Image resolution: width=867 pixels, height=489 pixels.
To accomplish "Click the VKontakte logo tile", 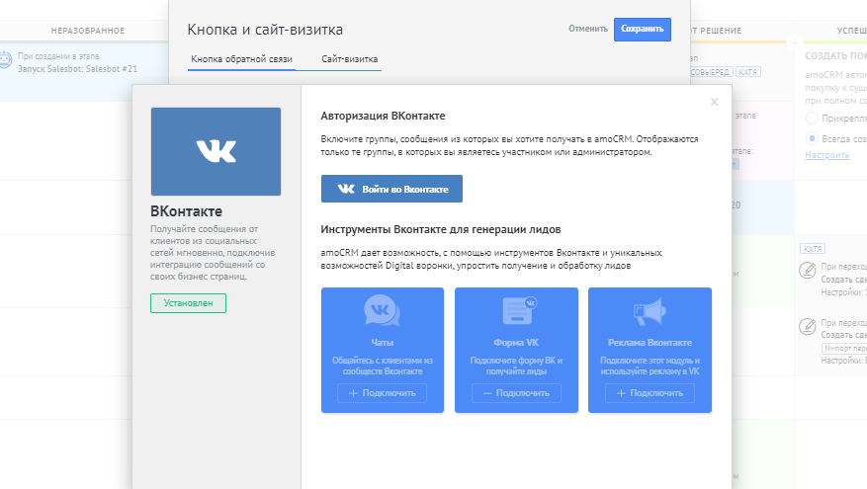I will point(216,151).
